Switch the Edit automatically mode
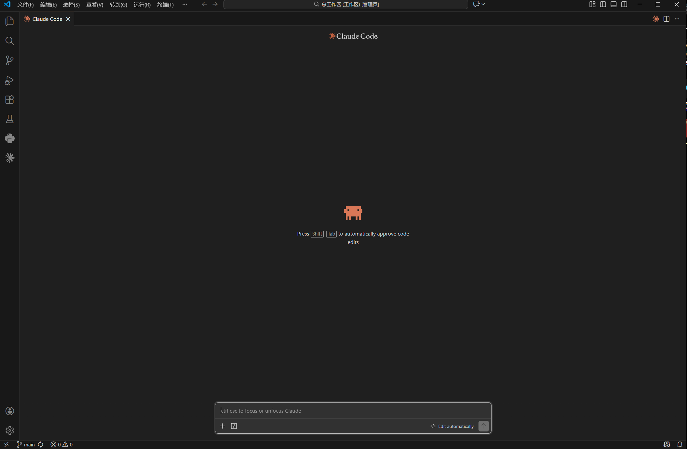This screenshot has height=449, width=687. (452, 426)
